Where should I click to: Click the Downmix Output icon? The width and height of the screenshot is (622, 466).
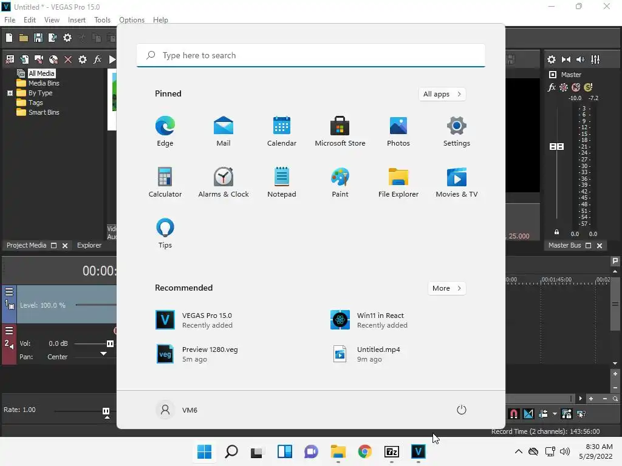[566, 59]
